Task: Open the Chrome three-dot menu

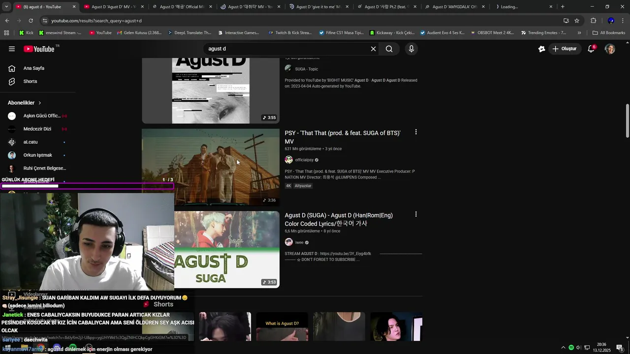Action: tap(623, 21)
